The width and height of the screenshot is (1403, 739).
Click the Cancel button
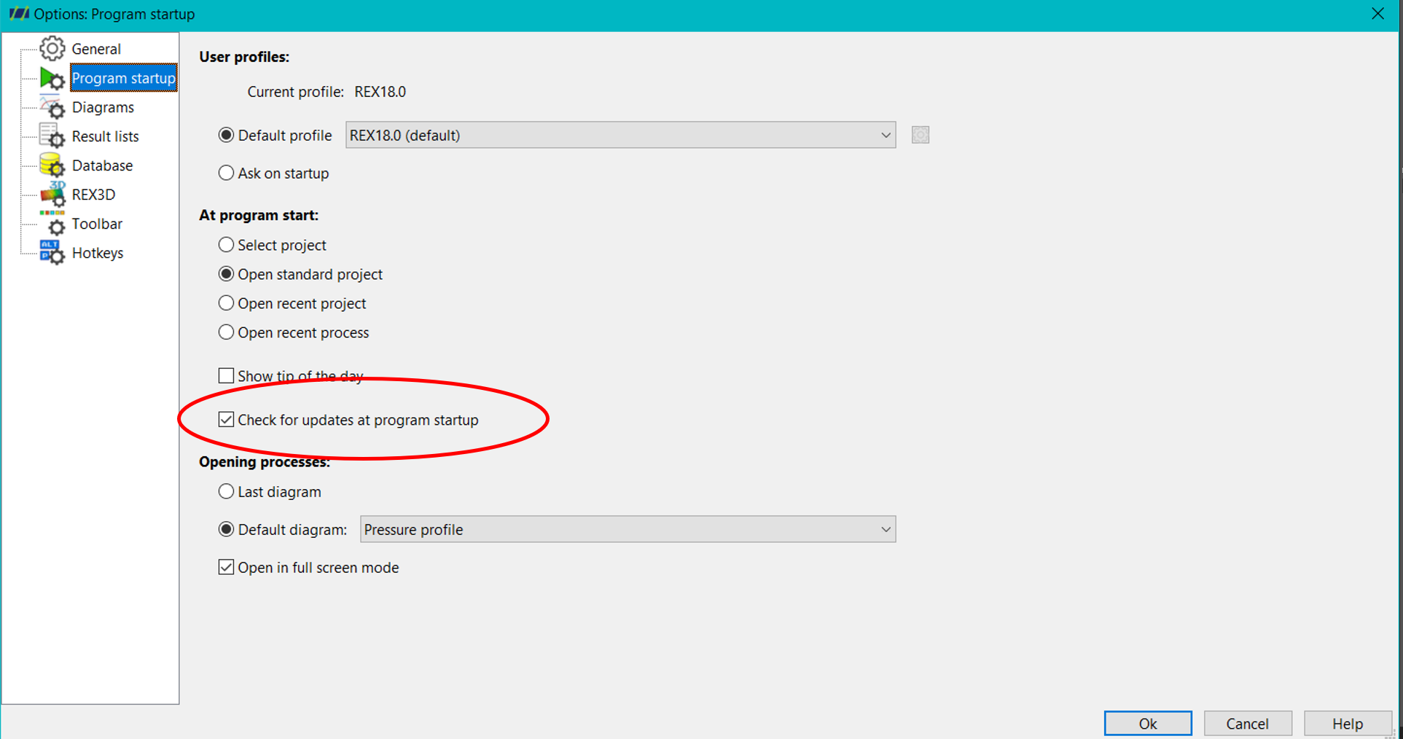(x=1248, y=724)
